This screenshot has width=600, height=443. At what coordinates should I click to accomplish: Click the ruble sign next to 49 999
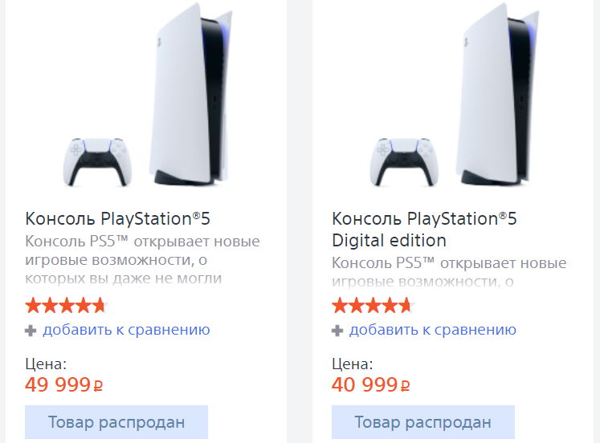[99, 386]
